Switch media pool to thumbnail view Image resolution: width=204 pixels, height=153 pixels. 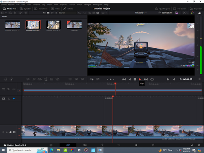tap(48, 13)
